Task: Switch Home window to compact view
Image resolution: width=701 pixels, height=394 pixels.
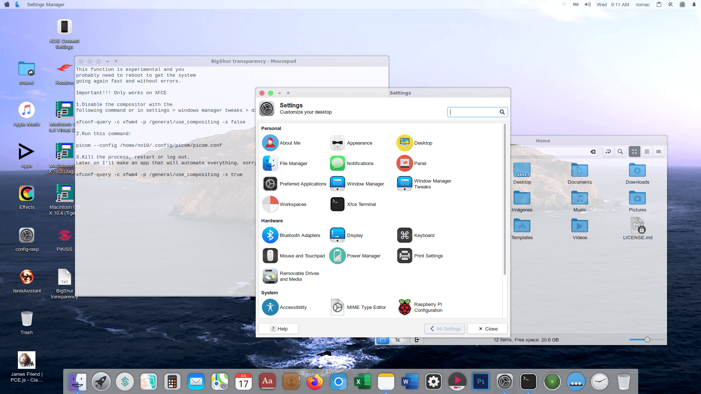Action: tap(659, 152)
